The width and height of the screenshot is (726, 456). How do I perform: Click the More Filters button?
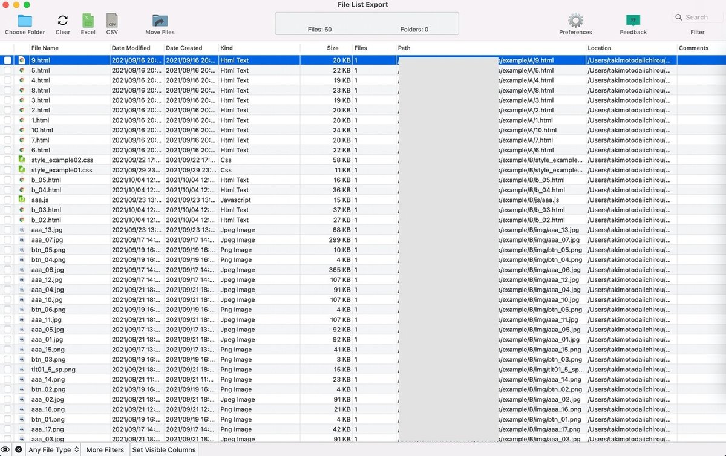pyautogui.click(x=105, y=449)
